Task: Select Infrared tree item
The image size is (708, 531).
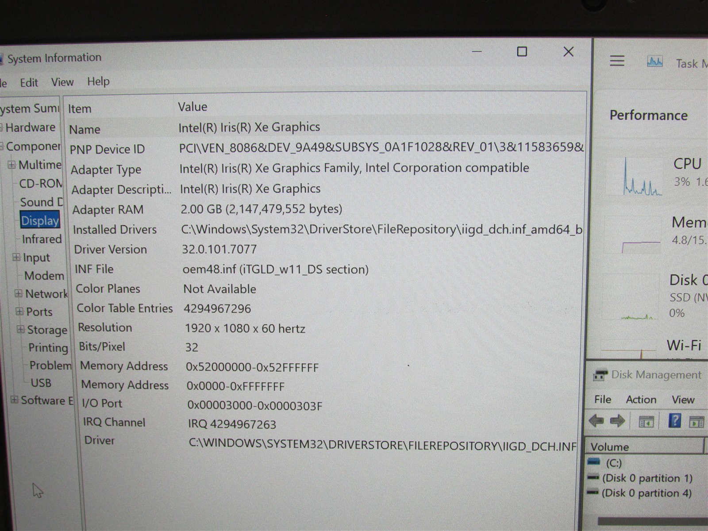Action: click(42, 239)
